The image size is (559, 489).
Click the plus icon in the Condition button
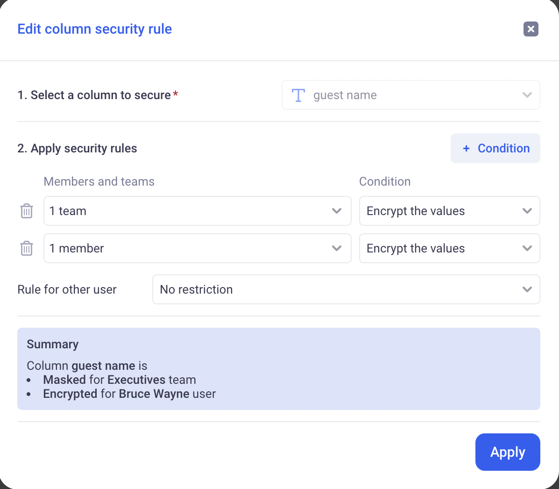click(x=466, y=149)
